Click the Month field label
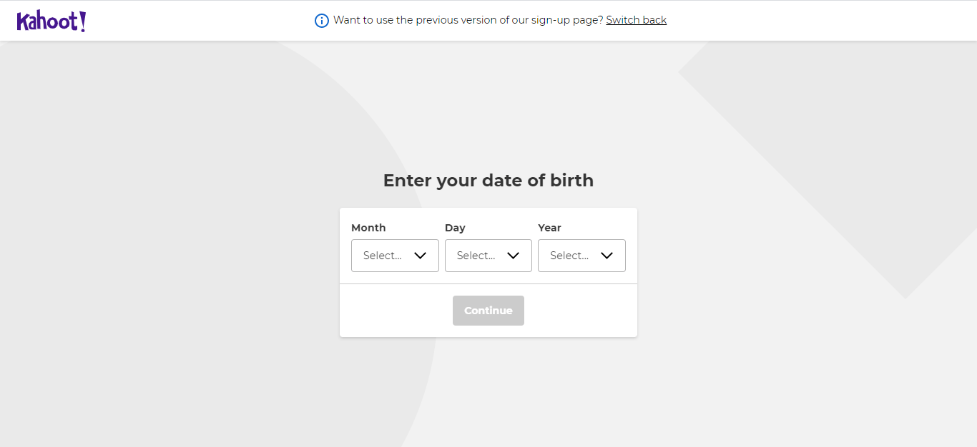 click(368, 228)
